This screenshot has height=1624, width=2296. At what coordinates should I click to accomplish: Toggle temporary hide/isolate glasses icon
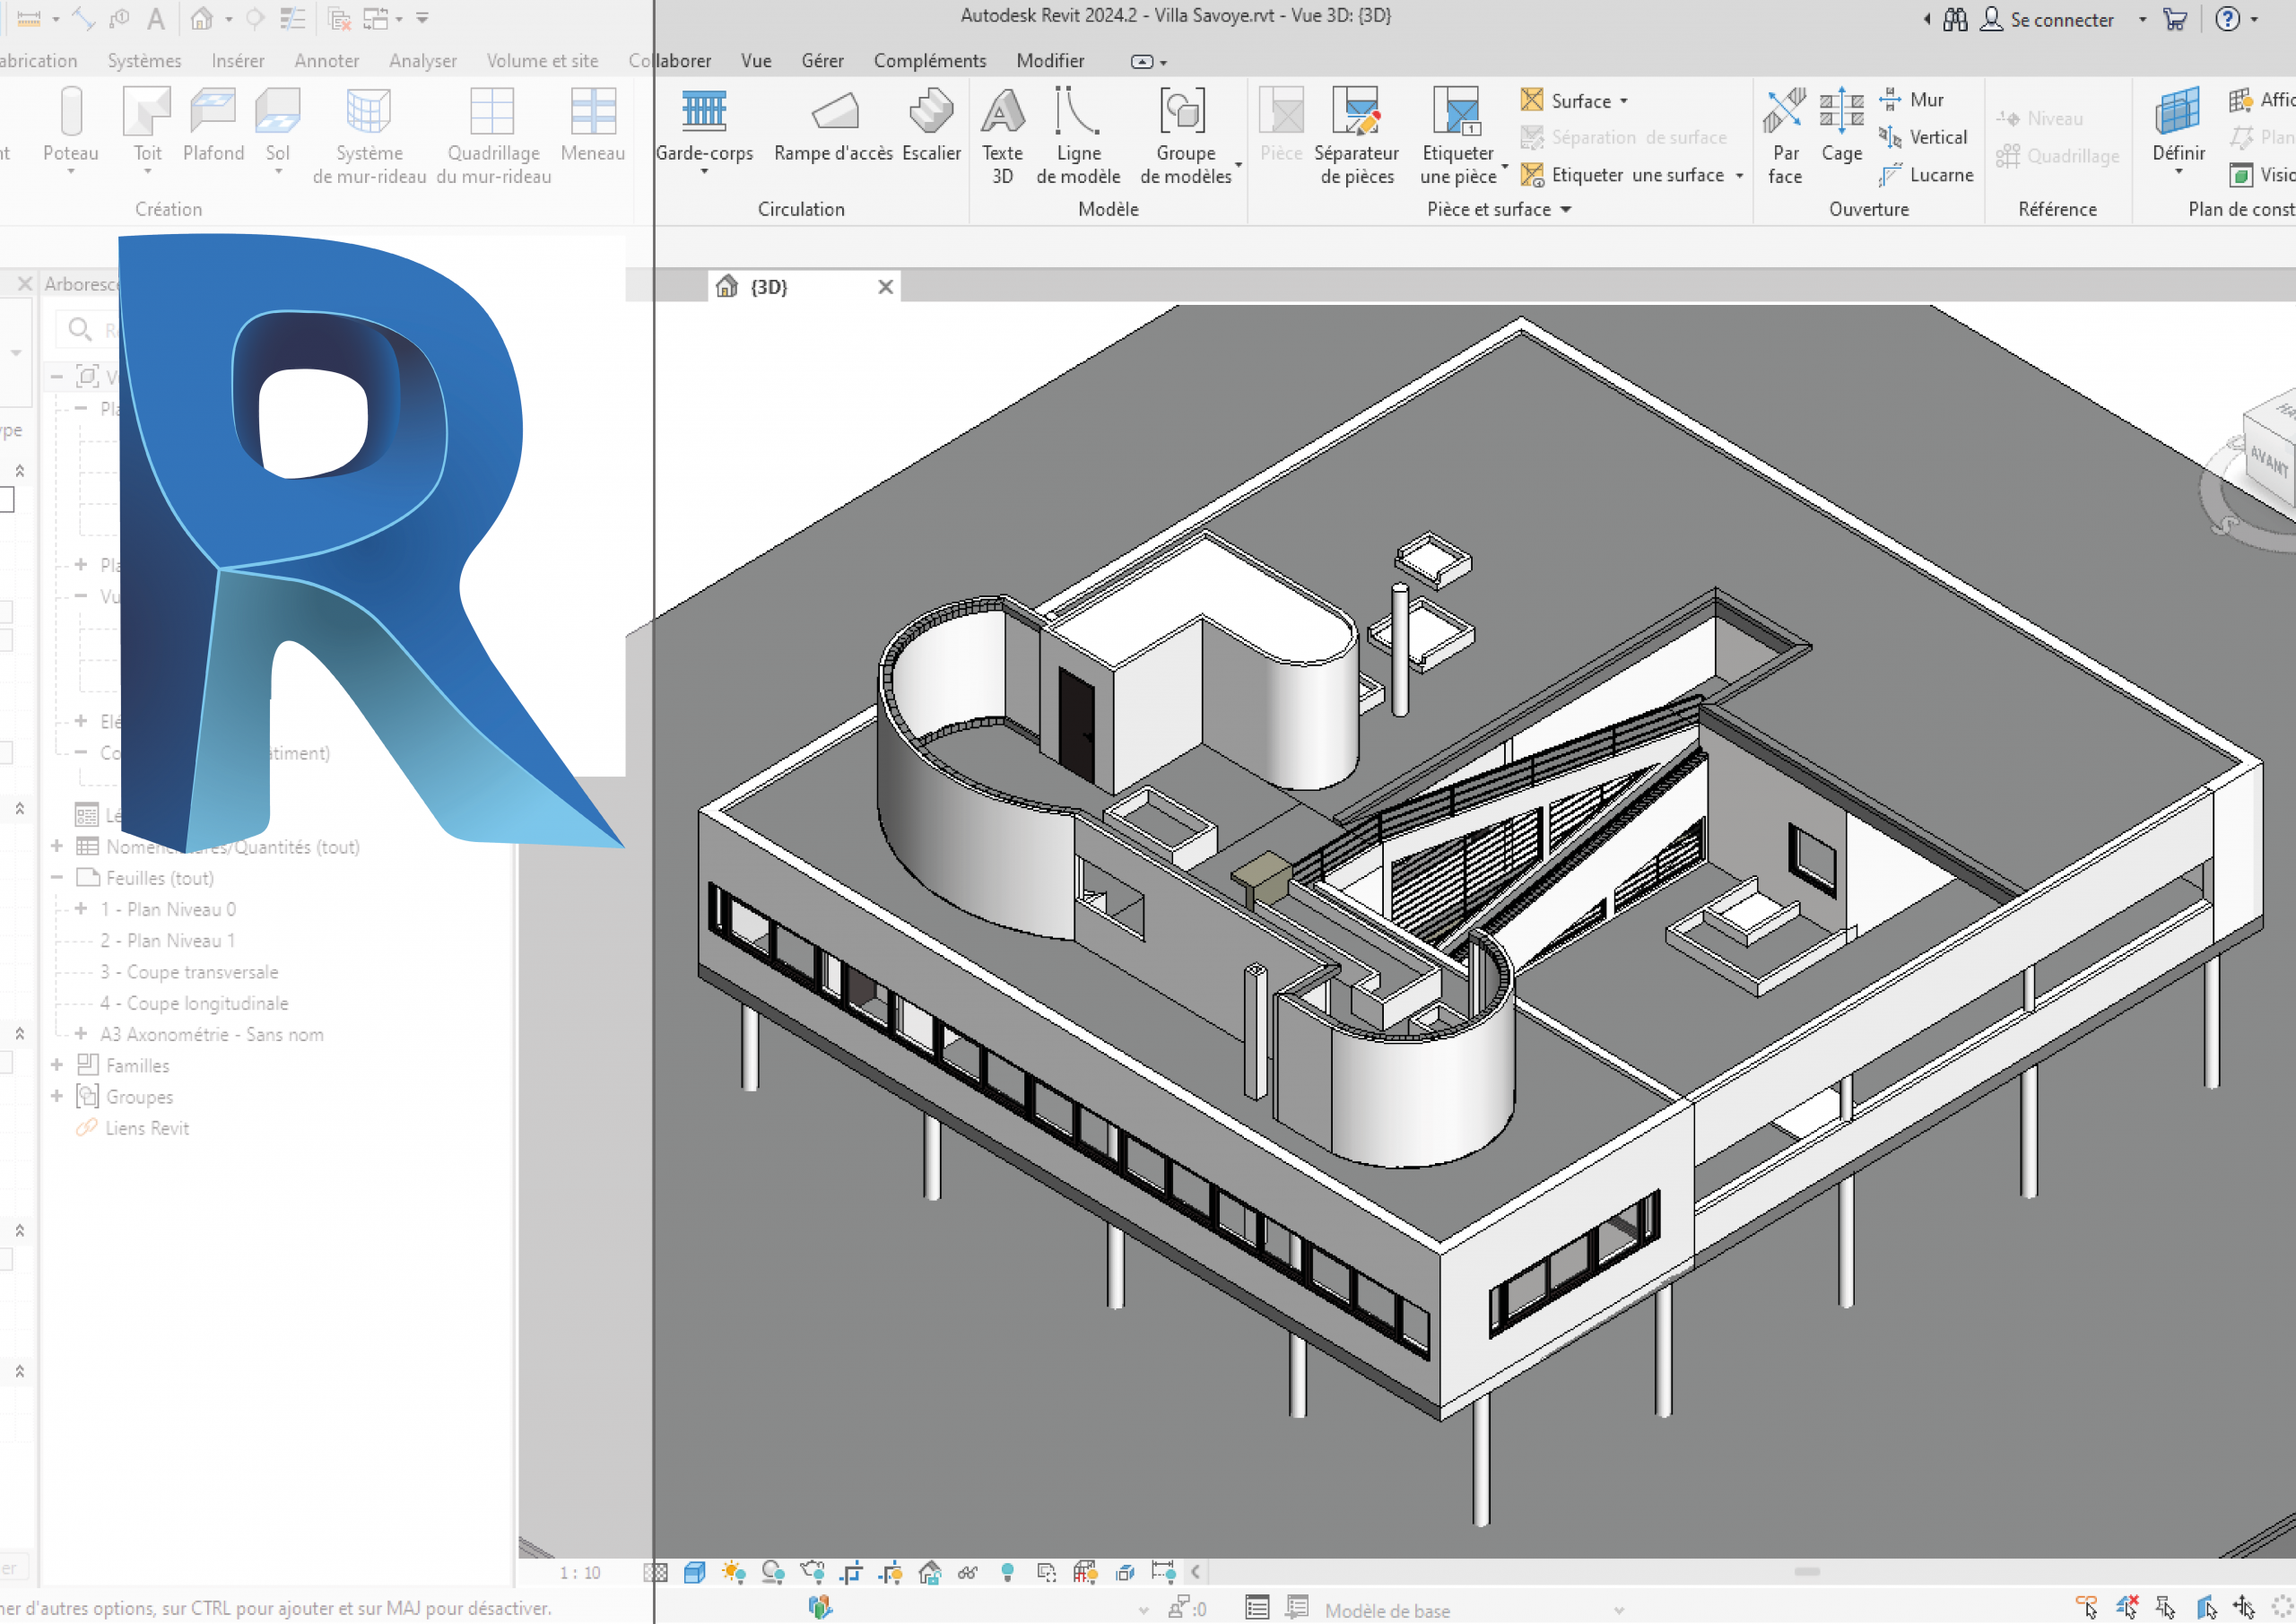968,1573
